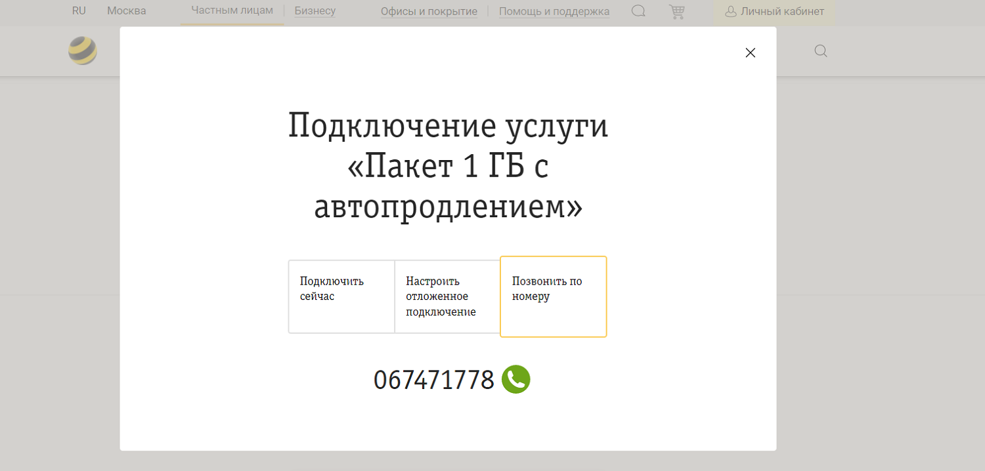Click the phone number 067471778
Screen dimensions: 985x471
434,380
